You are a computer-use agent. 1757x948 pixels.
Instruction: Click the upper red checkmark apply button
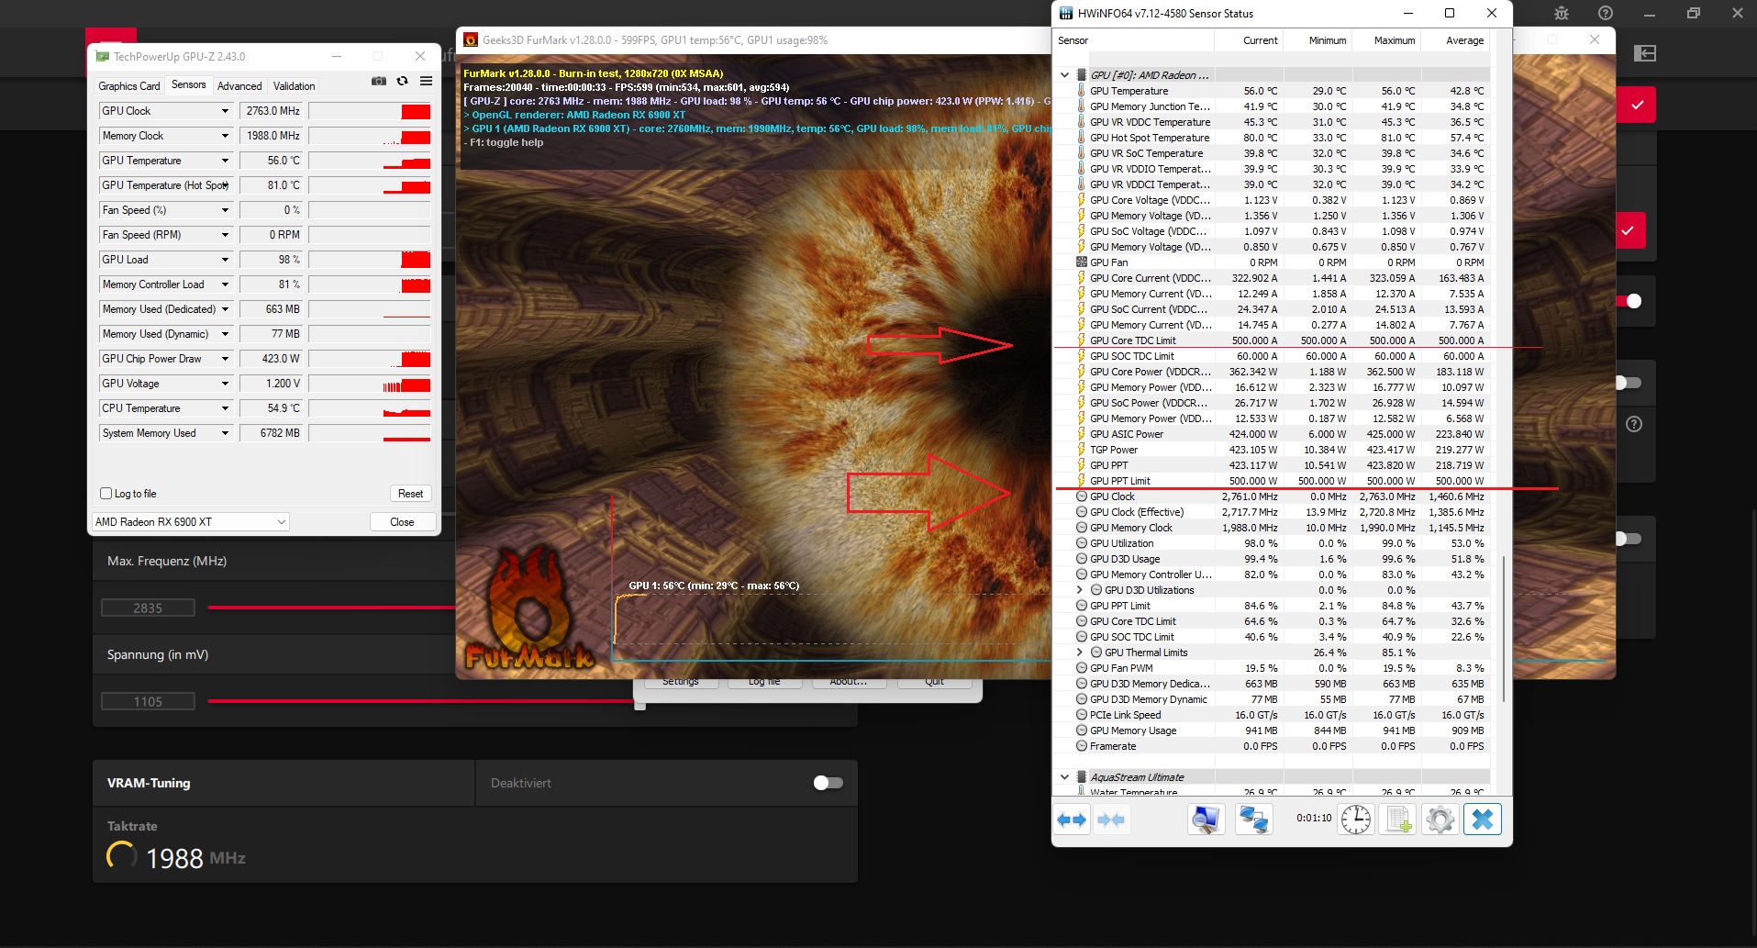(1637, 106)
